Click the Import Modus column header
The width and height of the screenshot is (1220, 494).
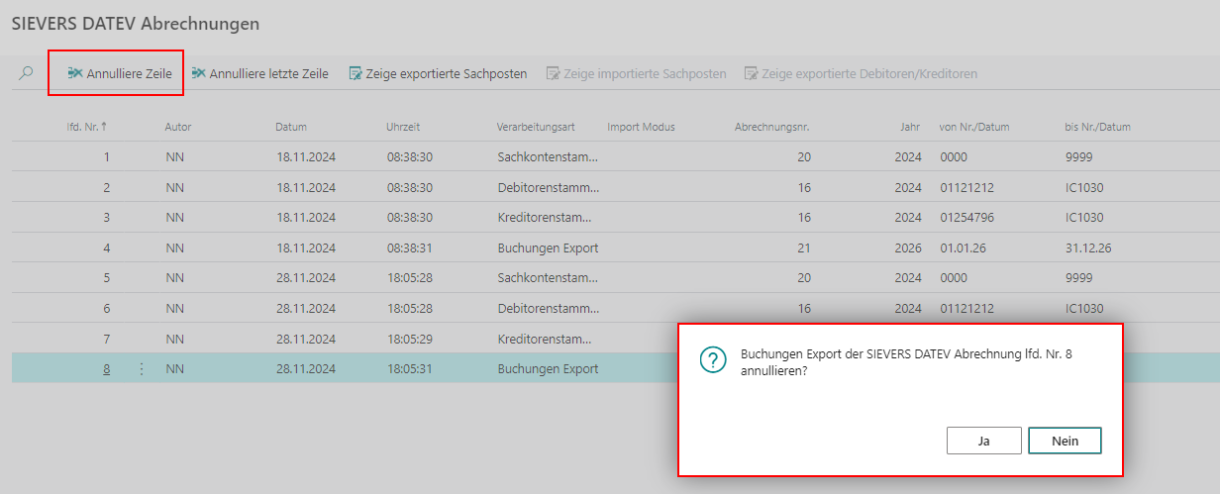point(641,127)
